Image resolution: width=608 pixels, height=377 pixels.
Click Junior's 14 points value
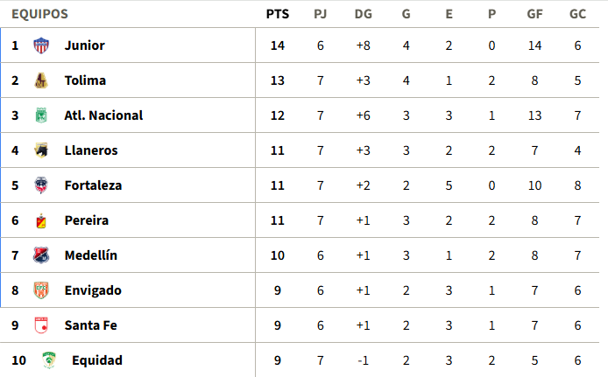pyautogui.click(x=278, y=45)
